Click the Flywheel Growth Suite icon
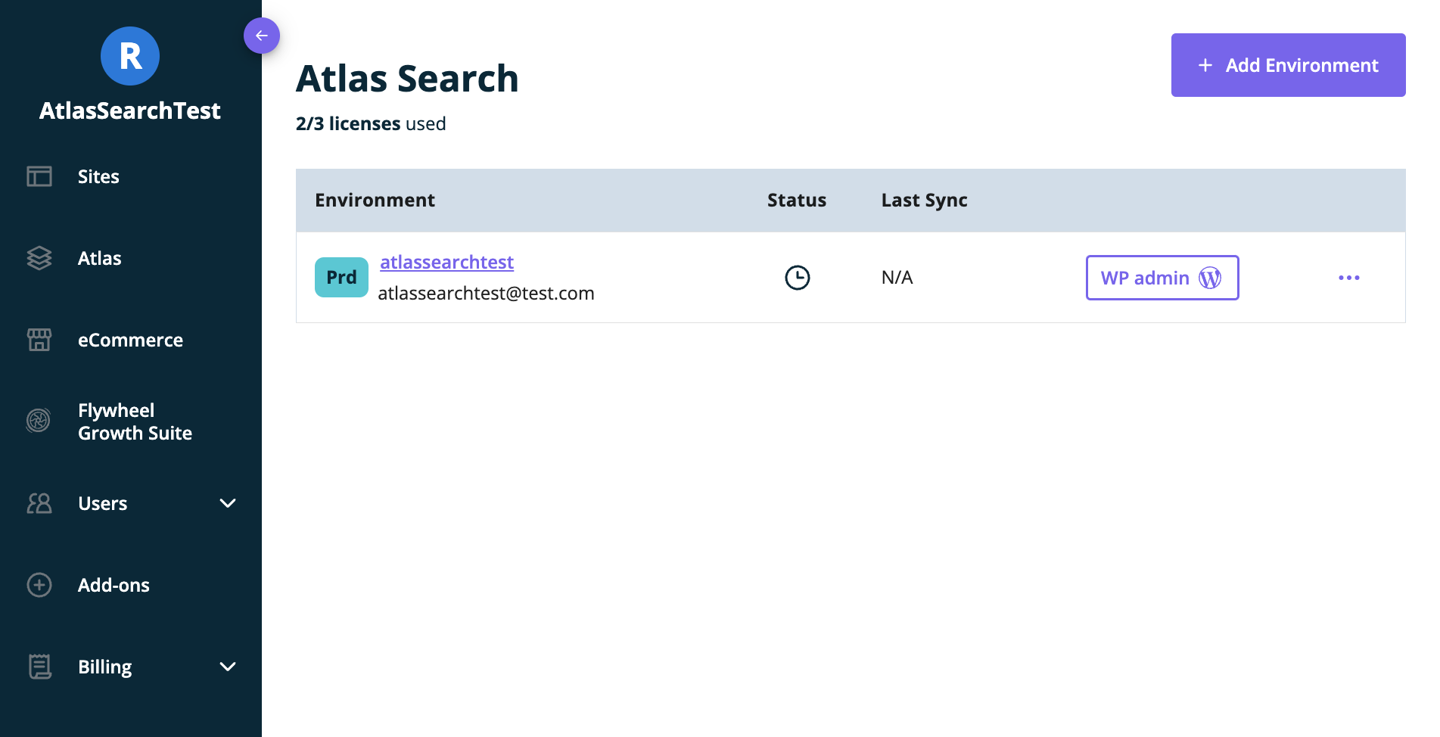Screen dimensions: 1440x737 click(39, 420)
